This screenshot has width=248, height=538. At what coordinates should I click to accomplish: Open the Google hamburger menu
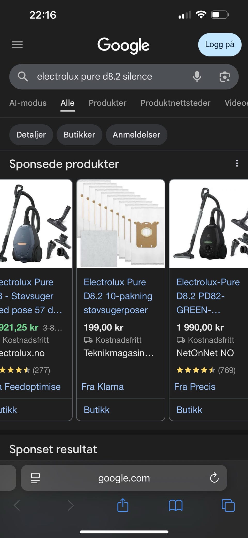pos(17,45)
